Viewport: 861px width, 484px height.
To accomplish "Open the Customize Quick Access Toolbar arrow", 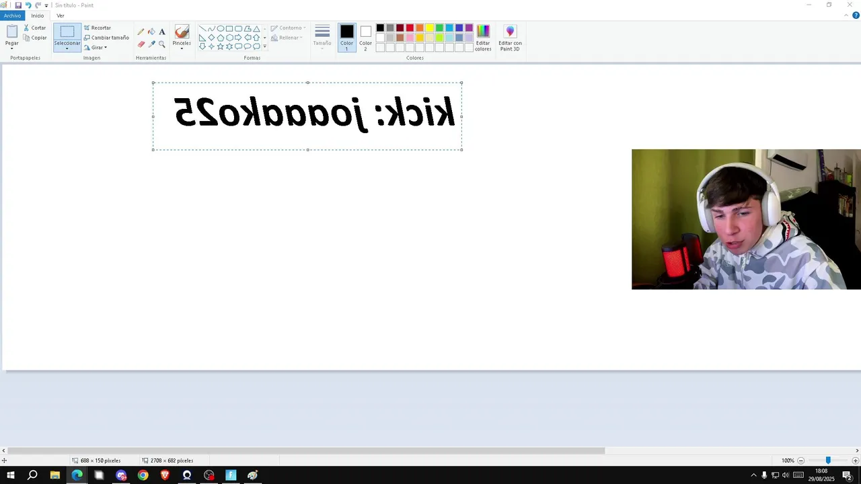I will (46, 5).
